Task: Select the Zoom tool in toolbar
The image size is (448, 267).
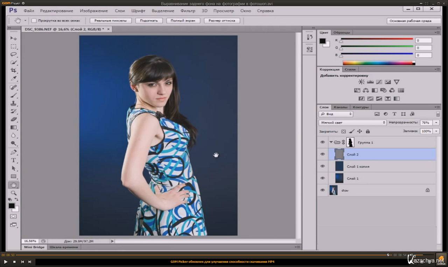Action: 13,193
